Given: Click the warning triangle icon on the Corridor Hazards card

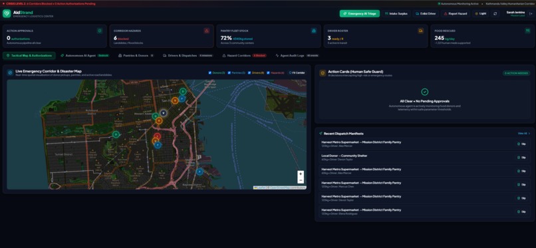Looking at the screenshot, I should coord(207,31).
